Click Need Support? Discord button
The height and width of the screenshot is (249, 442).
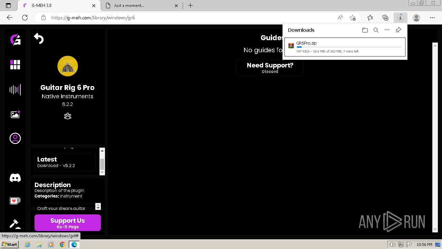(270, 67)
